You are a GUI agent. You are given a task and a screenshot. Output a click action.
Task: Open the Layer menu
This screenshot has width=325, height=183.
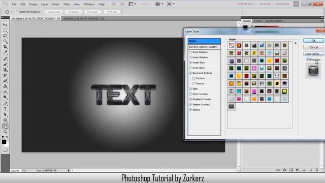coord(44,4)
